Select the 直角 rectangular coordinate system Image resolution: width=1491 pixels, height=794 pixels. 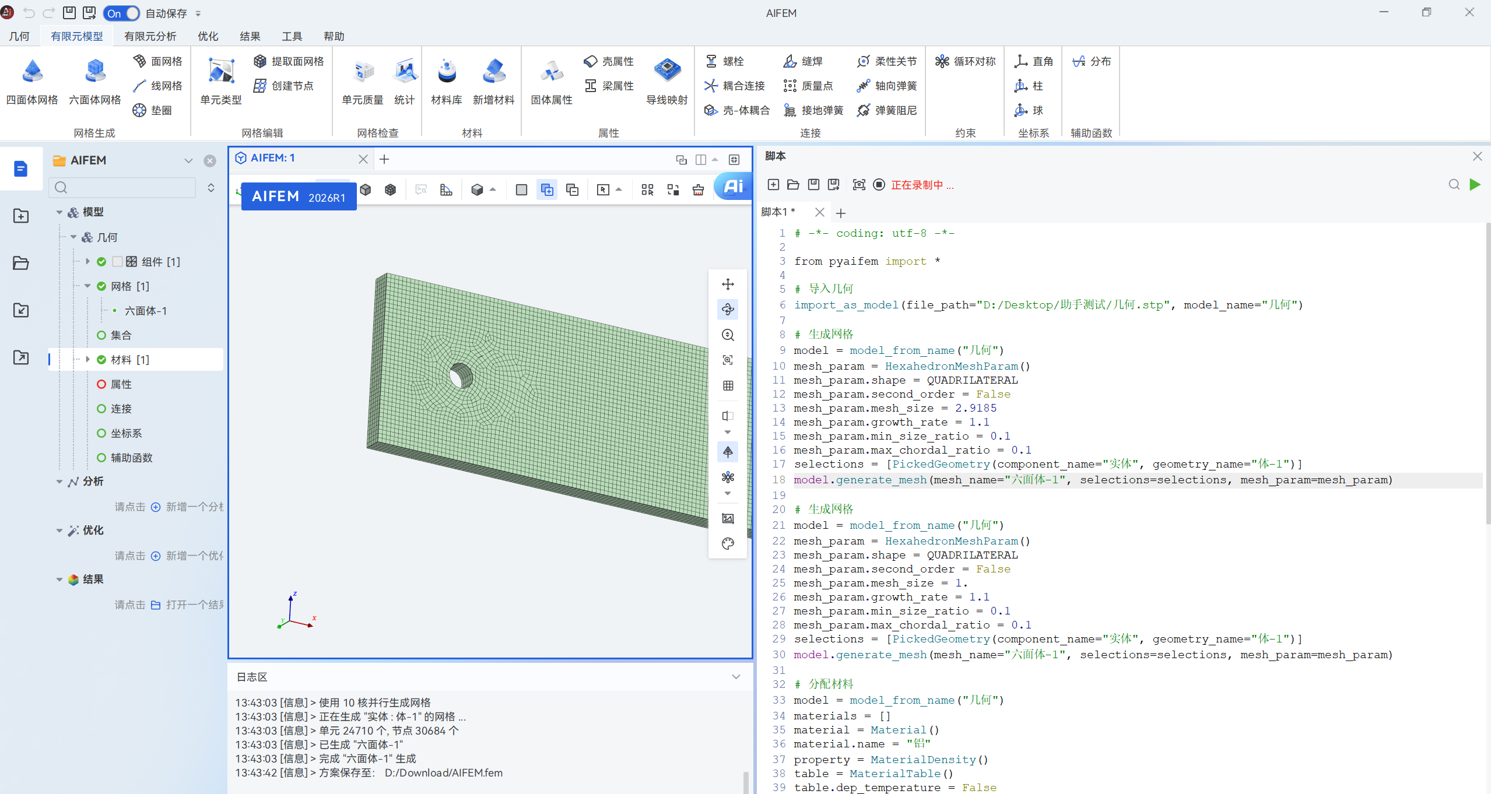pos(1034,61)
